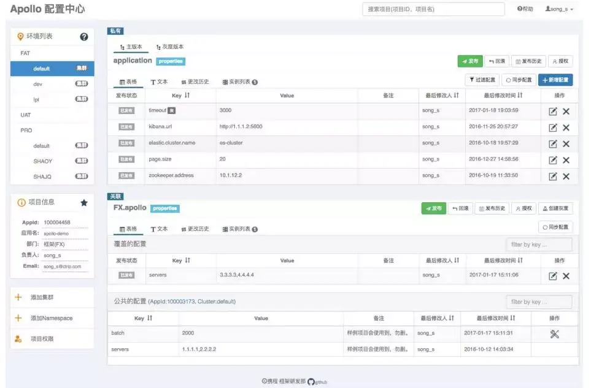Click 回滚 button for application namespace
The image size is (591, 388).
[496, 61]
